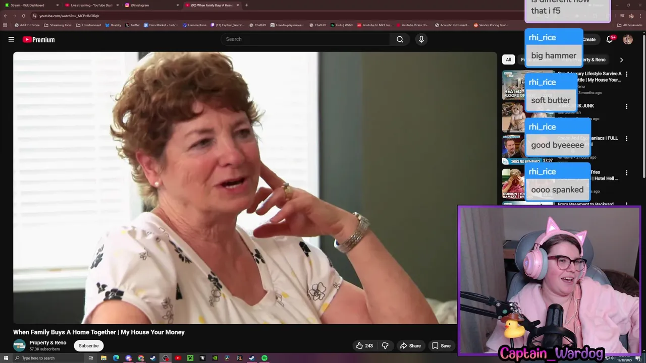Open the notifications bell
Viewport: 646px width, 363px height.
pos(610,39)
